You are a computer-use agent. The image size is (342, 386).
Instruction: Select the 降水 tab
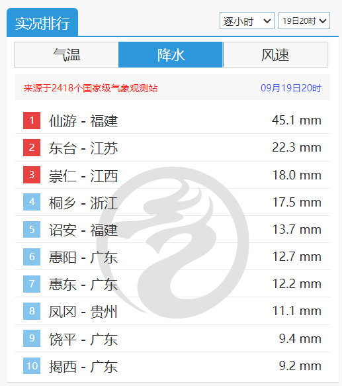coord(171,55)
